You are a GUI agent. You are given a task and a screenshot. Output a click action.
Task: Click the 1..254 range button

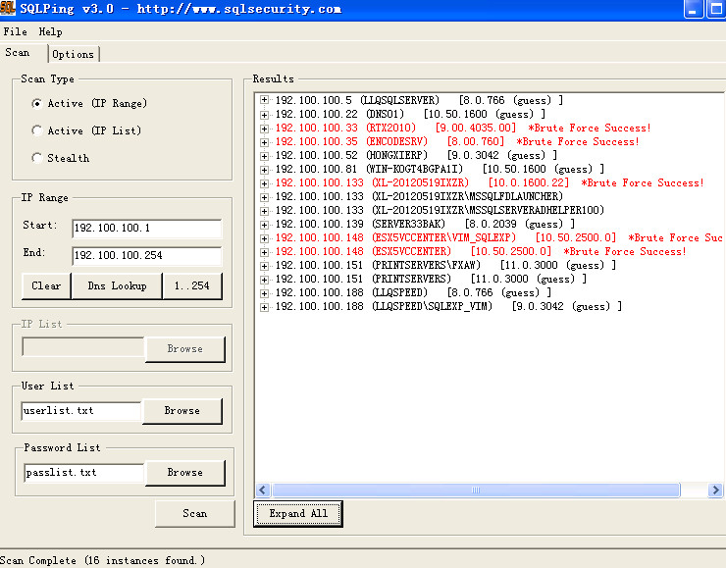click(x=192, y=286)
